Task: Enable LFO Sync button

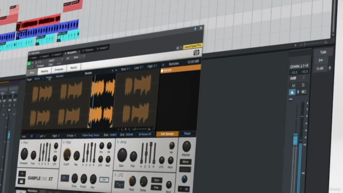Action: point(156,180)
